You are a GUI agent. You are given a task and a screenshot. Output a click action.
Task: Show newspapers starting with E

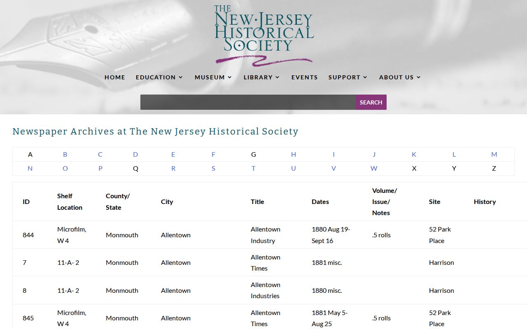pyautogui.click(x=173, y=155)
